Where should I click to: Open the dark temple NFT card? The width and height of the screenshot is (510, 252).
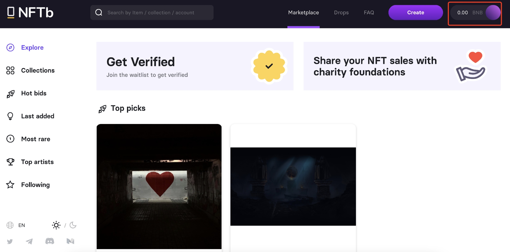click(x=293, y=188)
